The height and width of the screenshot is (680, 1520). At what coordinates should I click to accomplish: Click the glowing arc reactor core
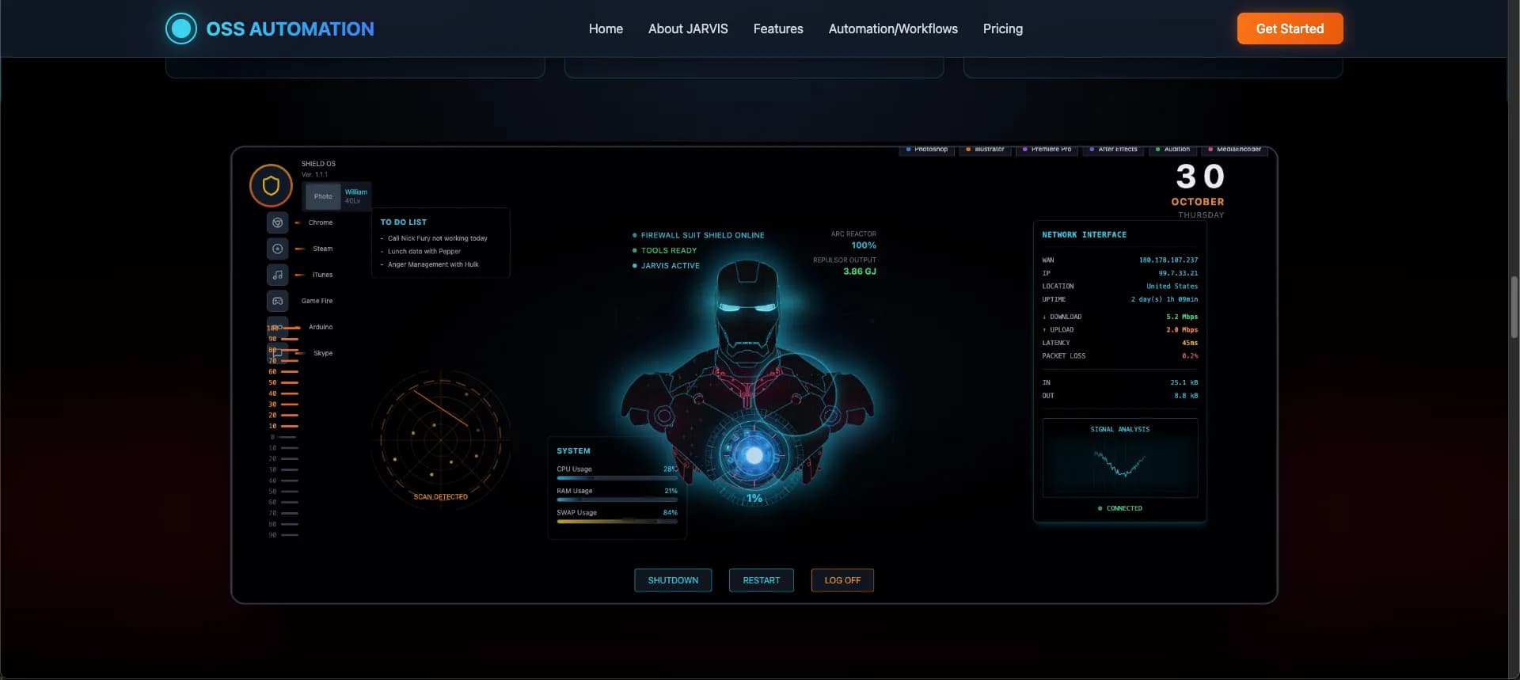(x=754, y=455)
